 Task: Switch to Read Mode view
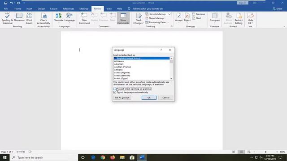tap(234, 152)
